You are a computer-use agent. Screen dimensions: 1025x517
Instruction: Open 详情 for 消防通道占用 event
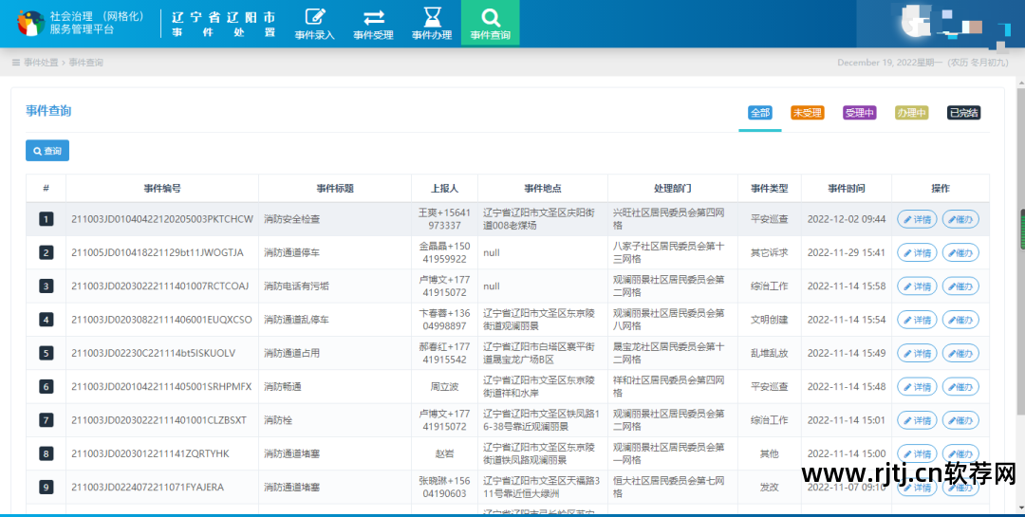[x=917, y=354]
